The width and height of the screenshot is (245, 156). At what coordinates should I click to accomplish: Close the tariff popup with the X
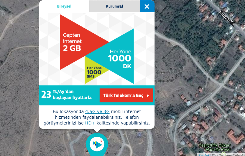point(147,6)
